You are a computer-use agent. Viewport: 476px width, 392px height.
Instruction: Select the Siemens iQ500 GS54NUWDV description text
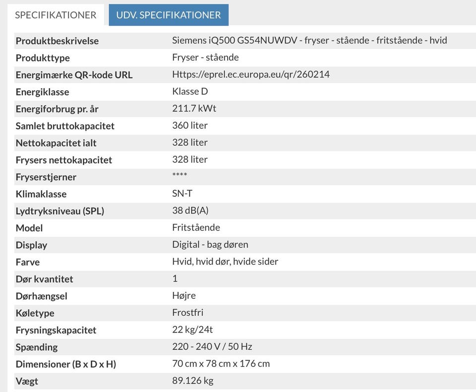tap(309, 40)
